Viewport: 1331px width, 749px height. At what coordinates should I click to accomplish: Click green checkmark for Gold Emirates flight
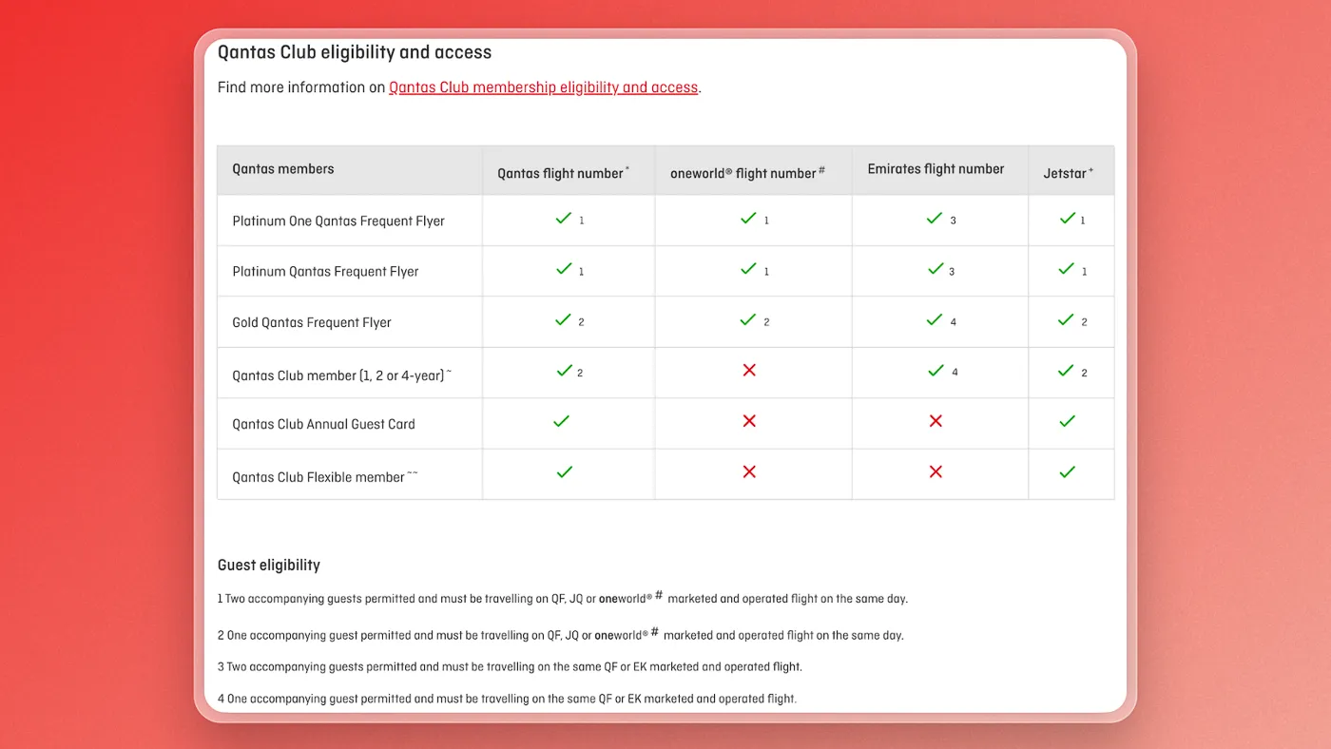(935, 320)
